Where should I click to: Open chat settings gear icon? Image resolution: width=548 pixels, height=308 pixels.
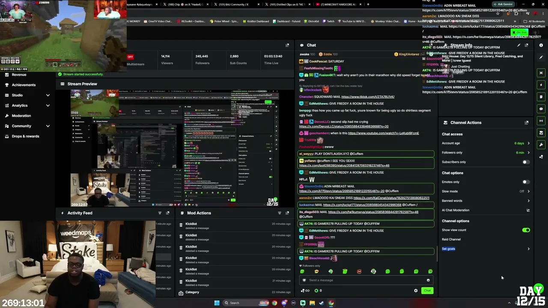(416, 291)
